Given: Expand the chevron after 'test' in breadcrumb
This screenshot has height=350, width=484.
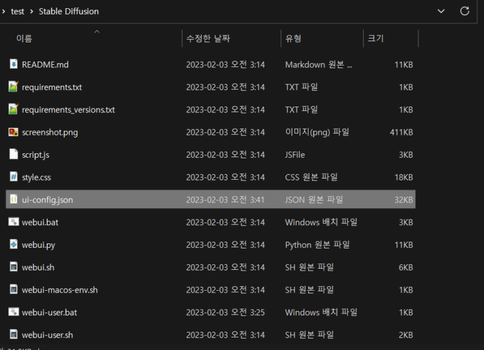Looking at the screenshot, I should coord(32,11).
